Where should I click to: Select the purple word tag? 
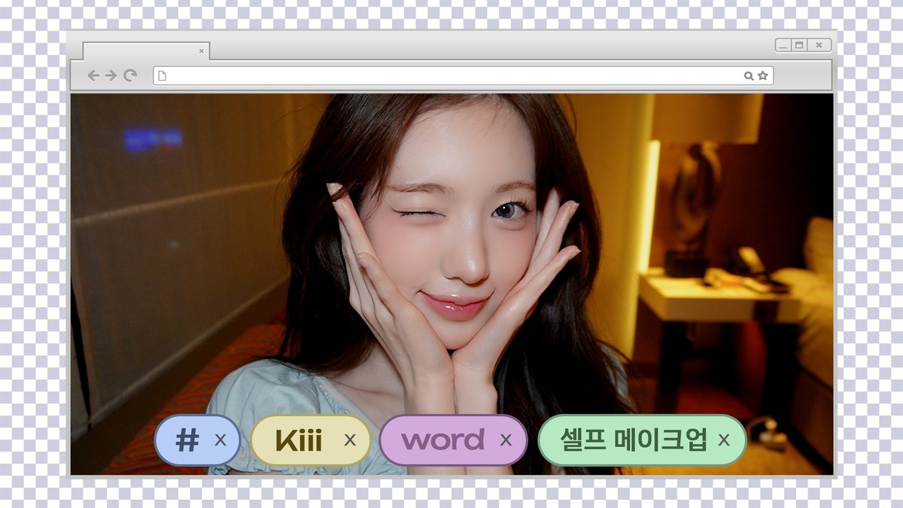(x=442, y=440)
